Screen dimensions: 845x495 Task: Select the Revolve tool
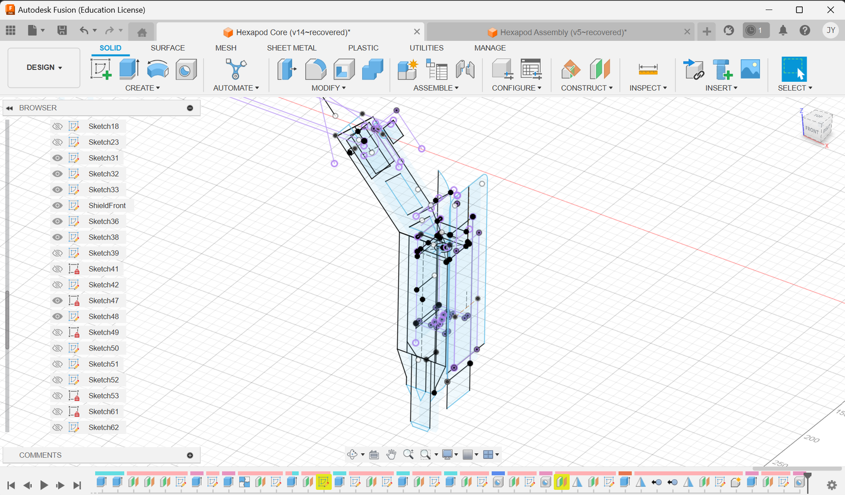[157, 69]
